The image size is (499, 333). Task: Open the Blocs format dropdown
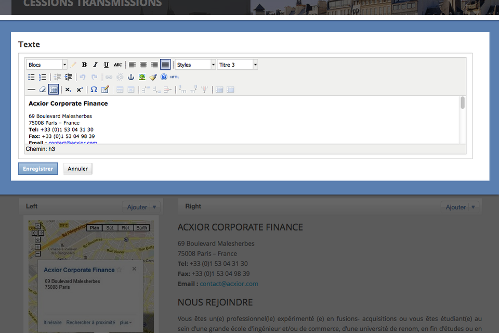[x=47, y=65]
